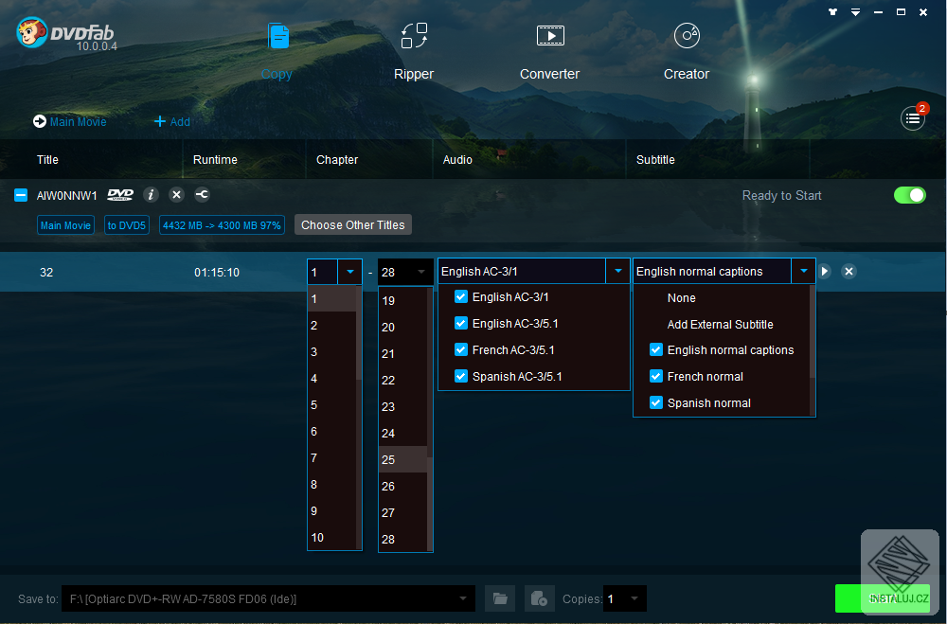
Task: Uncheck French AC-3/5.1 audio track
Action: pos(461,349)
